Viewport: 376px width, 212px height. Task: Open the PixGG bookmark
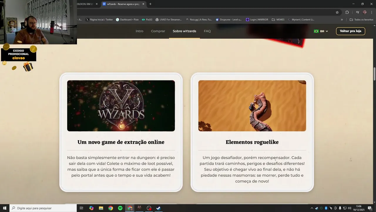[147, 20]
